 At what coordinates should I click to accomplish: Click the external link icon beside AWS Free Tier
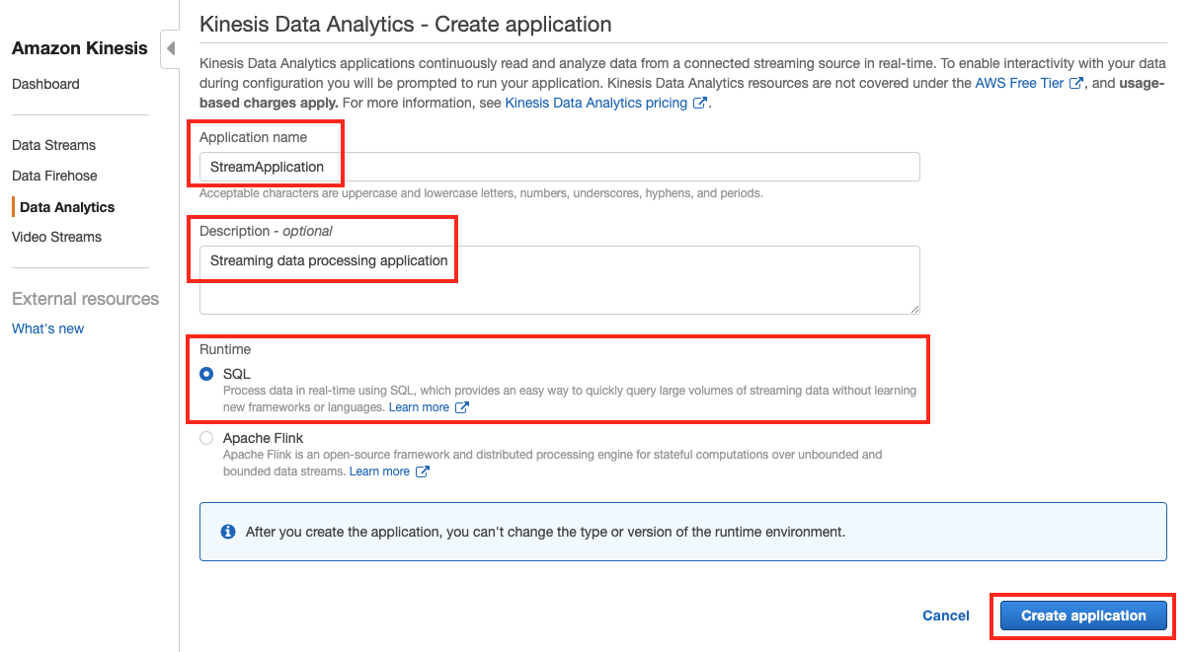[1075, 82]
